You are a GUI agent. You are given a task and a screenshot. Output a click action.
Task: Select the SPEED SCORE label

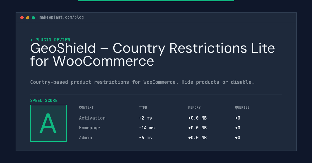(x=44, y=101)
